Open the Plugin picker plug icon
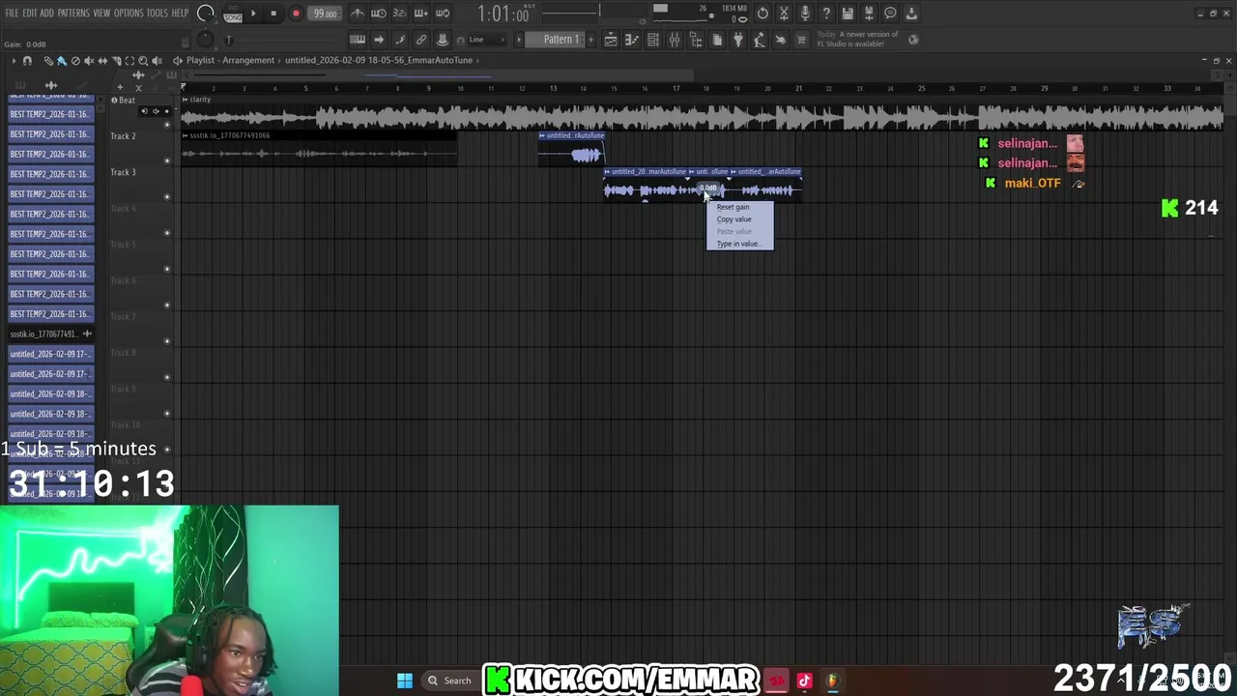The image size is (1237, 696). click(x=738, y=40)
